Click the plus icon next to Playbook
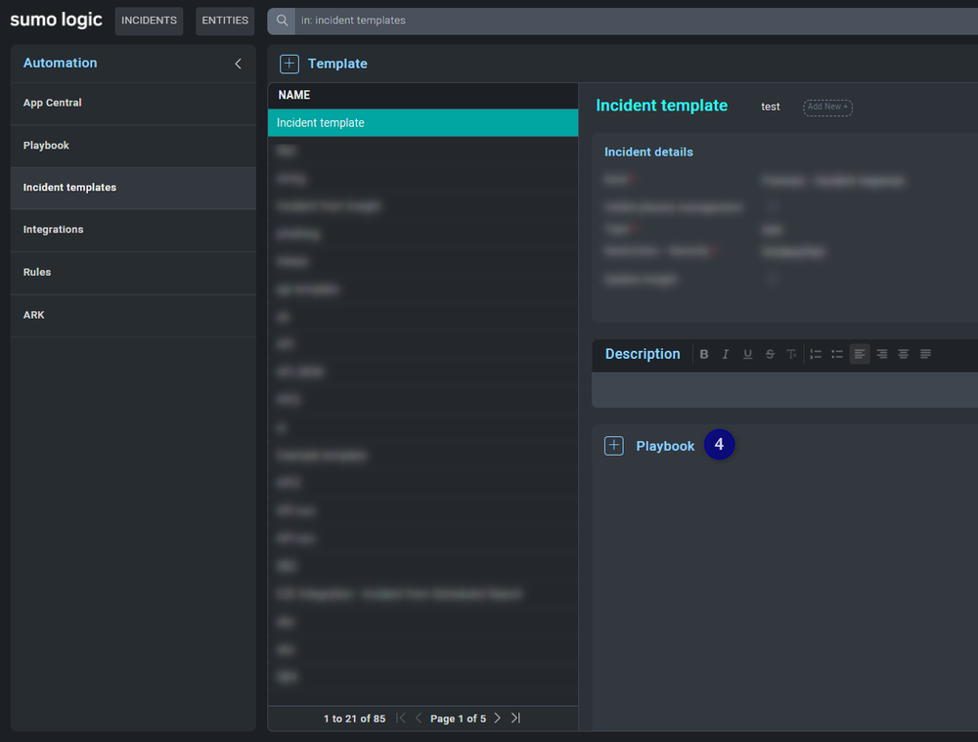978x742 pixels. [613, 446]
